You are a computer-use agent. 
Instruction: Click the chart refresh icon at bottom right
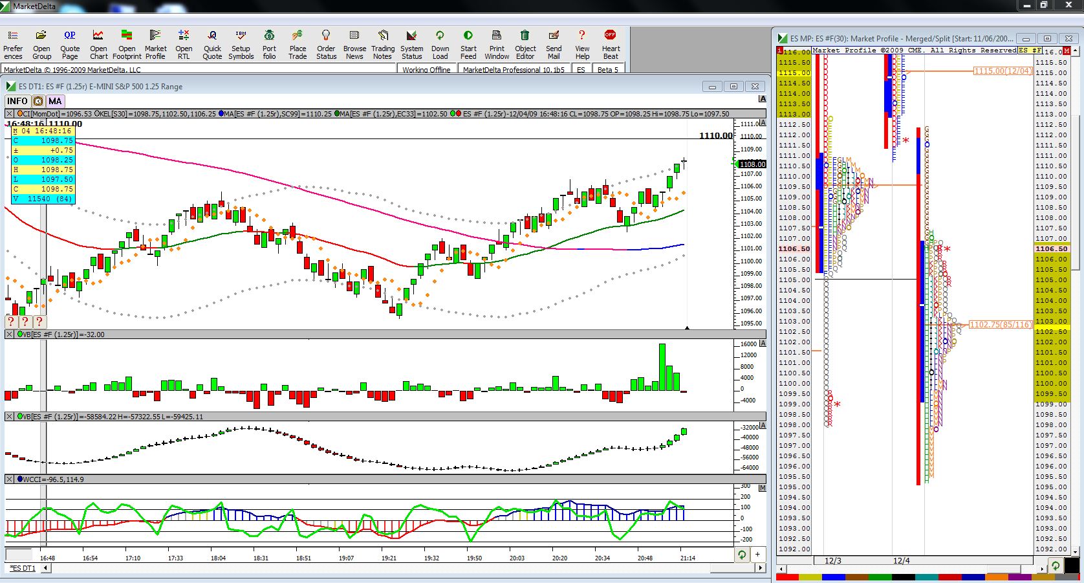742,555
